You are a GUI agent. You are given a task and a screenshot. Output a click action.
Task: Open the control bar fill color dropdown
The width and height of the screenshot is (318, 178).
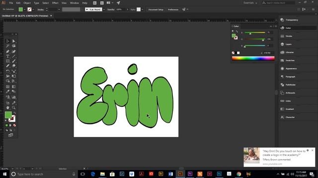pos(24,9)
